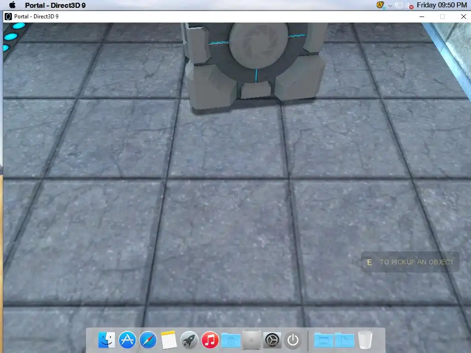Open the Trash in the dock
The width and height of the screenshot is (471, 353).
point(365,340)
